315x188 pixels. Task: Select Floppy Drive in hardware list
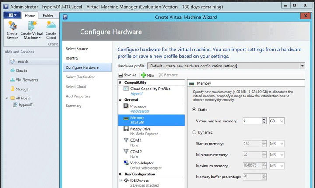tap(140, 129)
